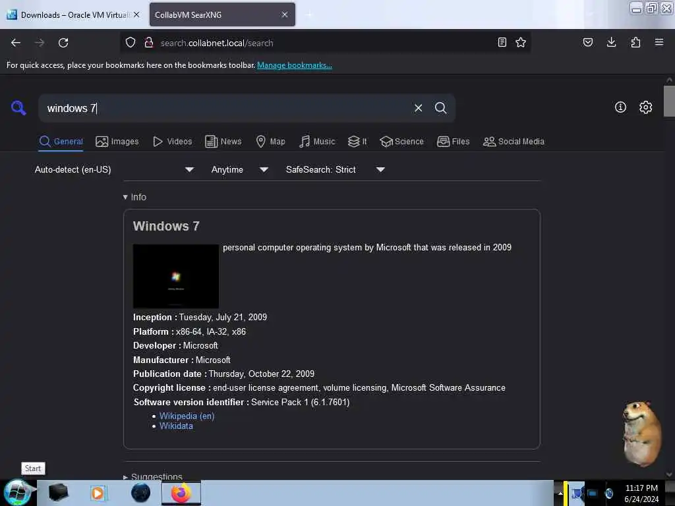The width and height of the screenshot is (675, 506).
Task: Select the General search category
Action: click(x=61, y=142)
